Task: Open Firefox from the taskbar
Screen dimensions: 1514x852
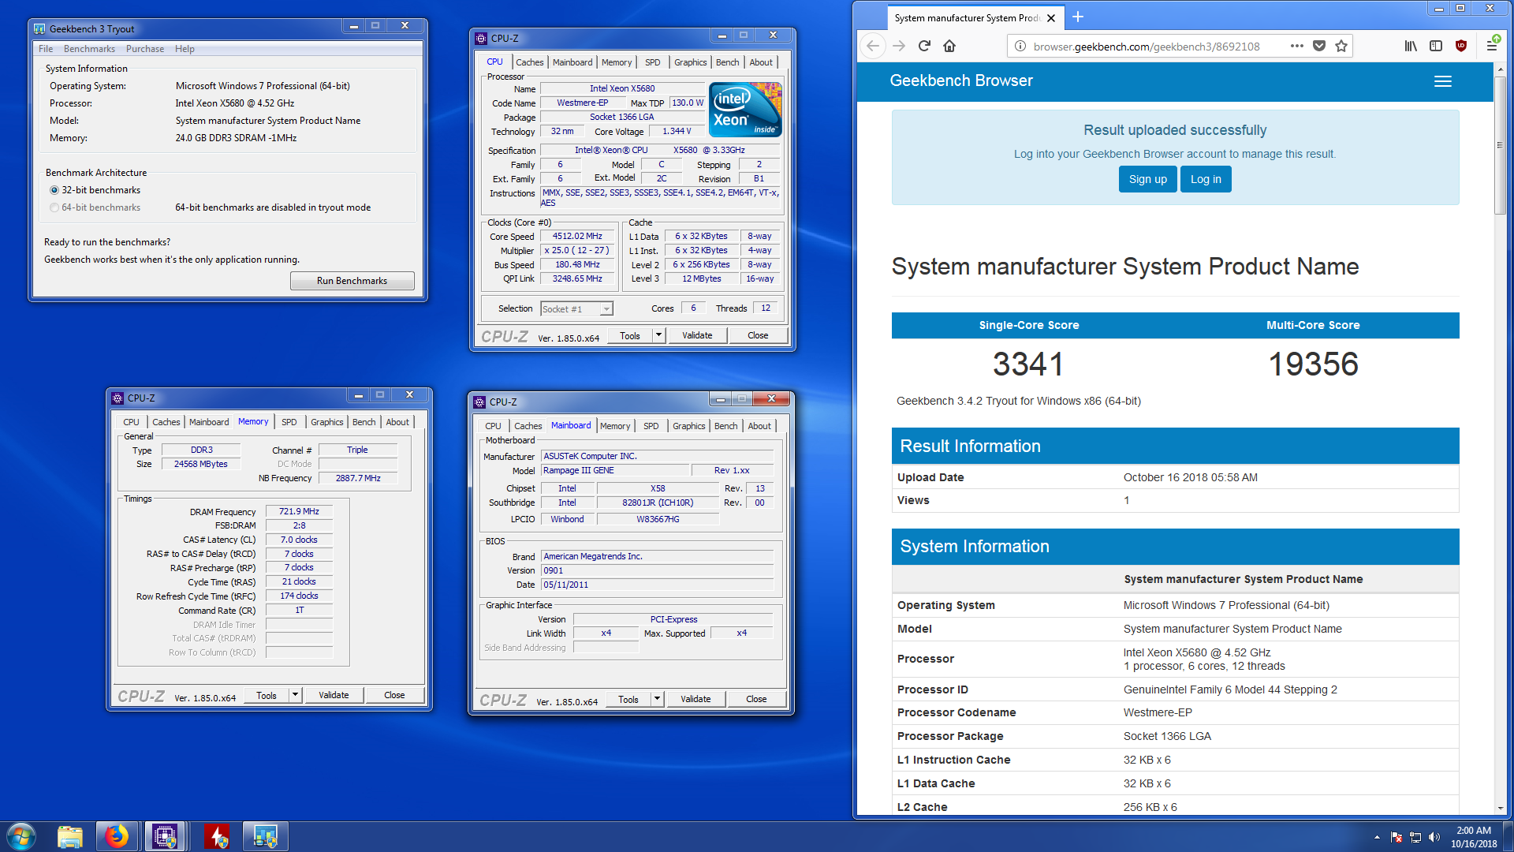Action: [117, 836]
